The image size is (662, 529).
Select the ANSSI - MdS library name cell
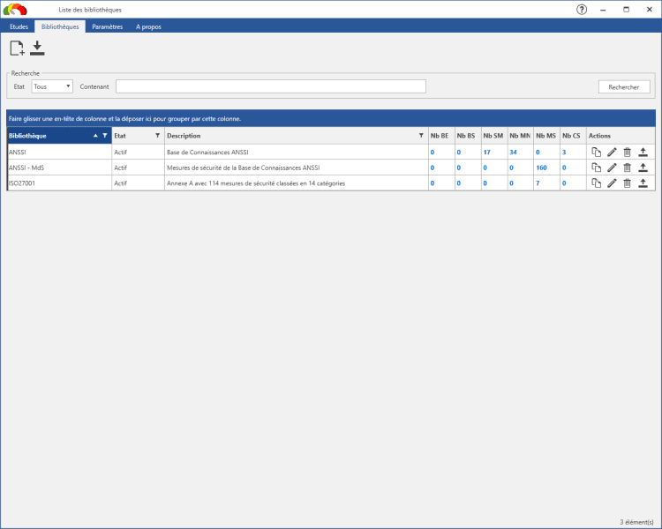59,168
